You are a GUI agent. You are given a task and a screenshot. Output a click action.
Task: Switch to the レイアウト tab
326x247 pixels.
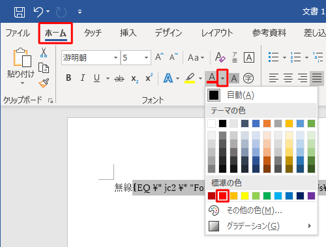coord(217,33)
